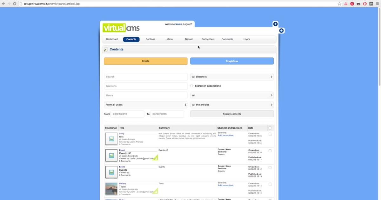Click the lower blue plus icon

pos(281,30)
